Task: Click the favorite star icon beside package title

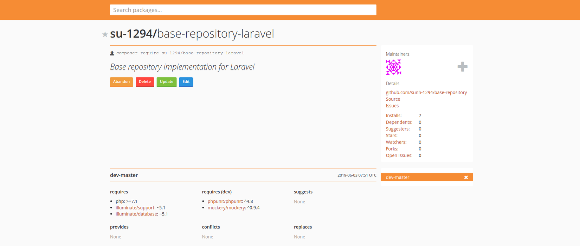Action: pos(105,34)
